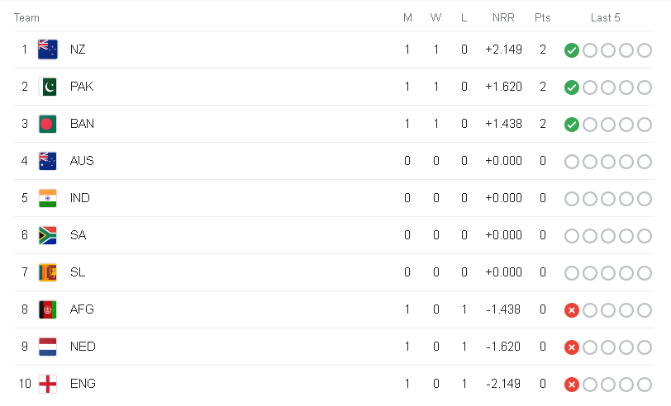Click the NRR column header
Image resolution: width=671 pixels, height=406 pixels.
[503, 17]
